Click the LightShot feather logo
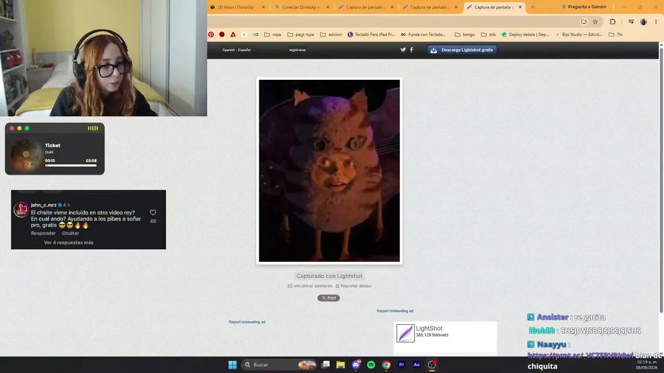The image size is (664, 373). tap(406, 333)
